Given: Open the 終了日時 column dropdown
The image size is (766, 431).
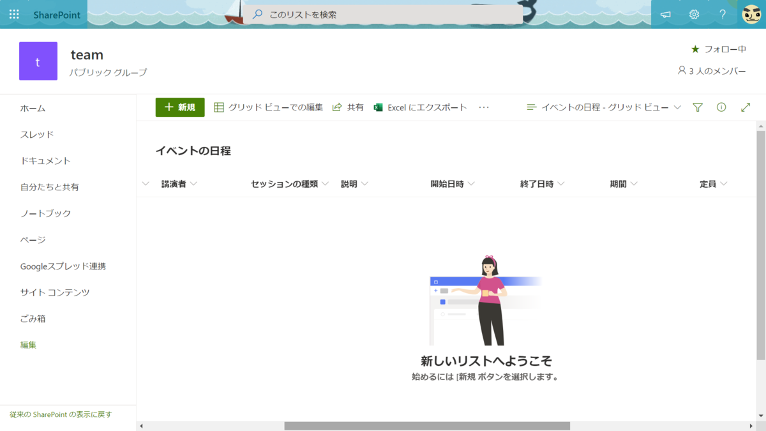Looking at the screenshot, I should [x=543, y=184].
